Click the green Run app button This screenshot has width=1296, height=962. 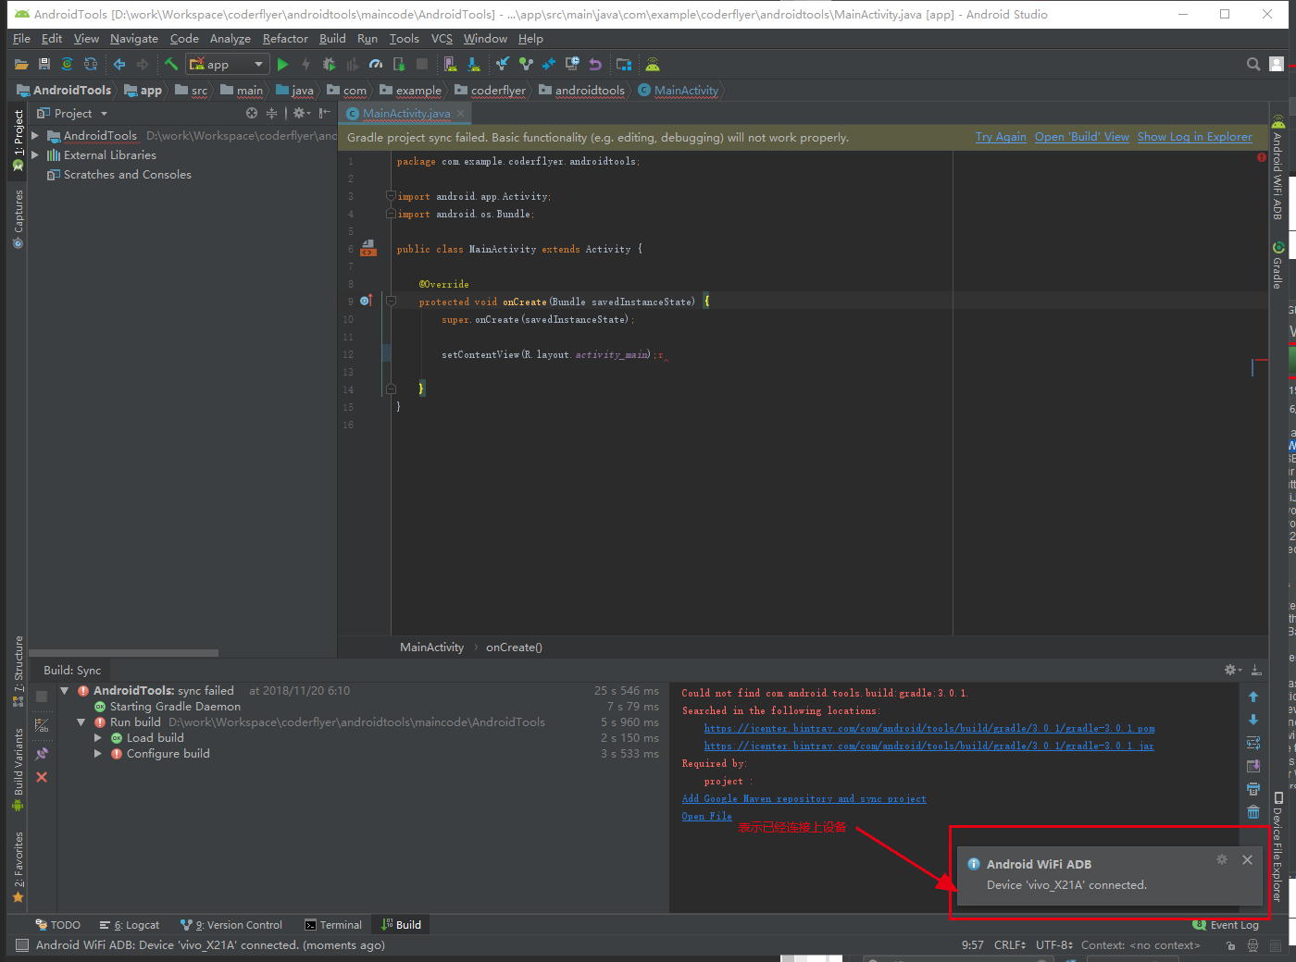tap(282, 65)
